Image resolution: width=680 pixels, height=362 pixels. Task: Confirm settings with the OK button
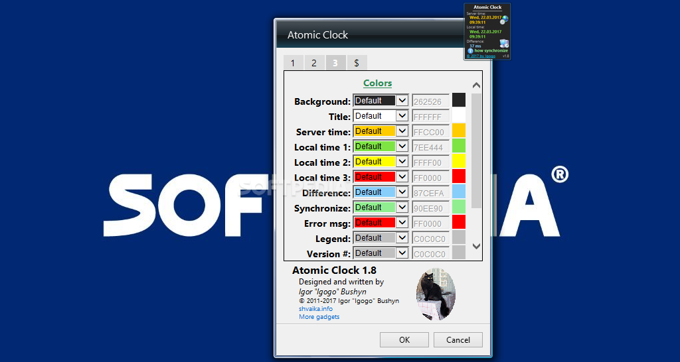point(404,340)
